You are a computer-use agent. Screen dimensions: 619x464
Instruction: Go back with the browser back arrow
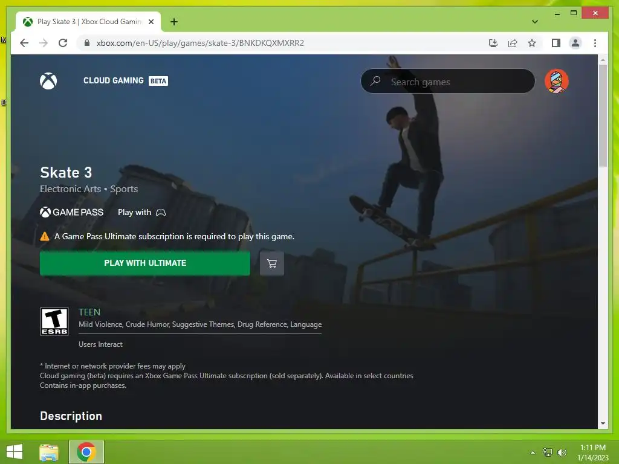click(24, 43)
